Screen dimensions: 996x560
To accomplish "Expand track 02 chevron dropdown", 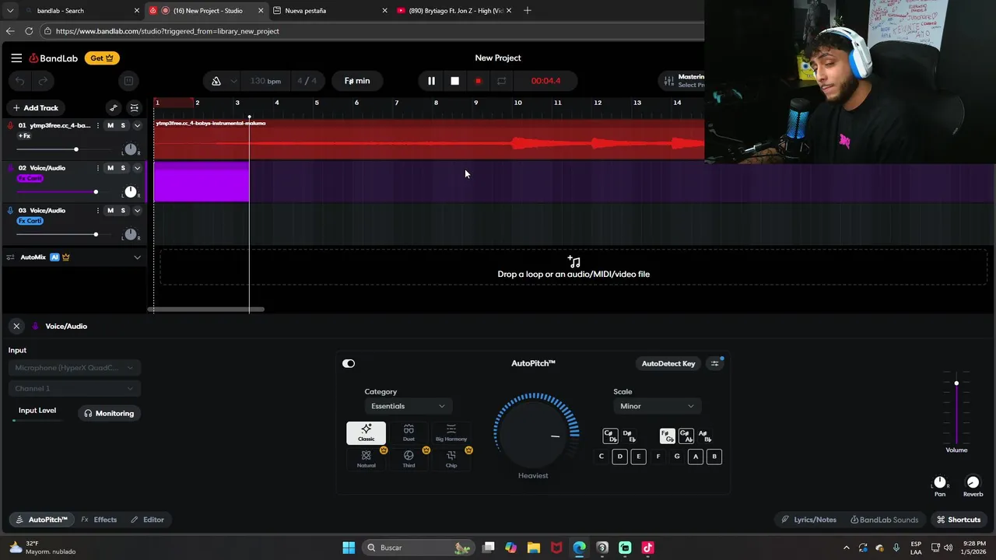I will tap(138, 168).
